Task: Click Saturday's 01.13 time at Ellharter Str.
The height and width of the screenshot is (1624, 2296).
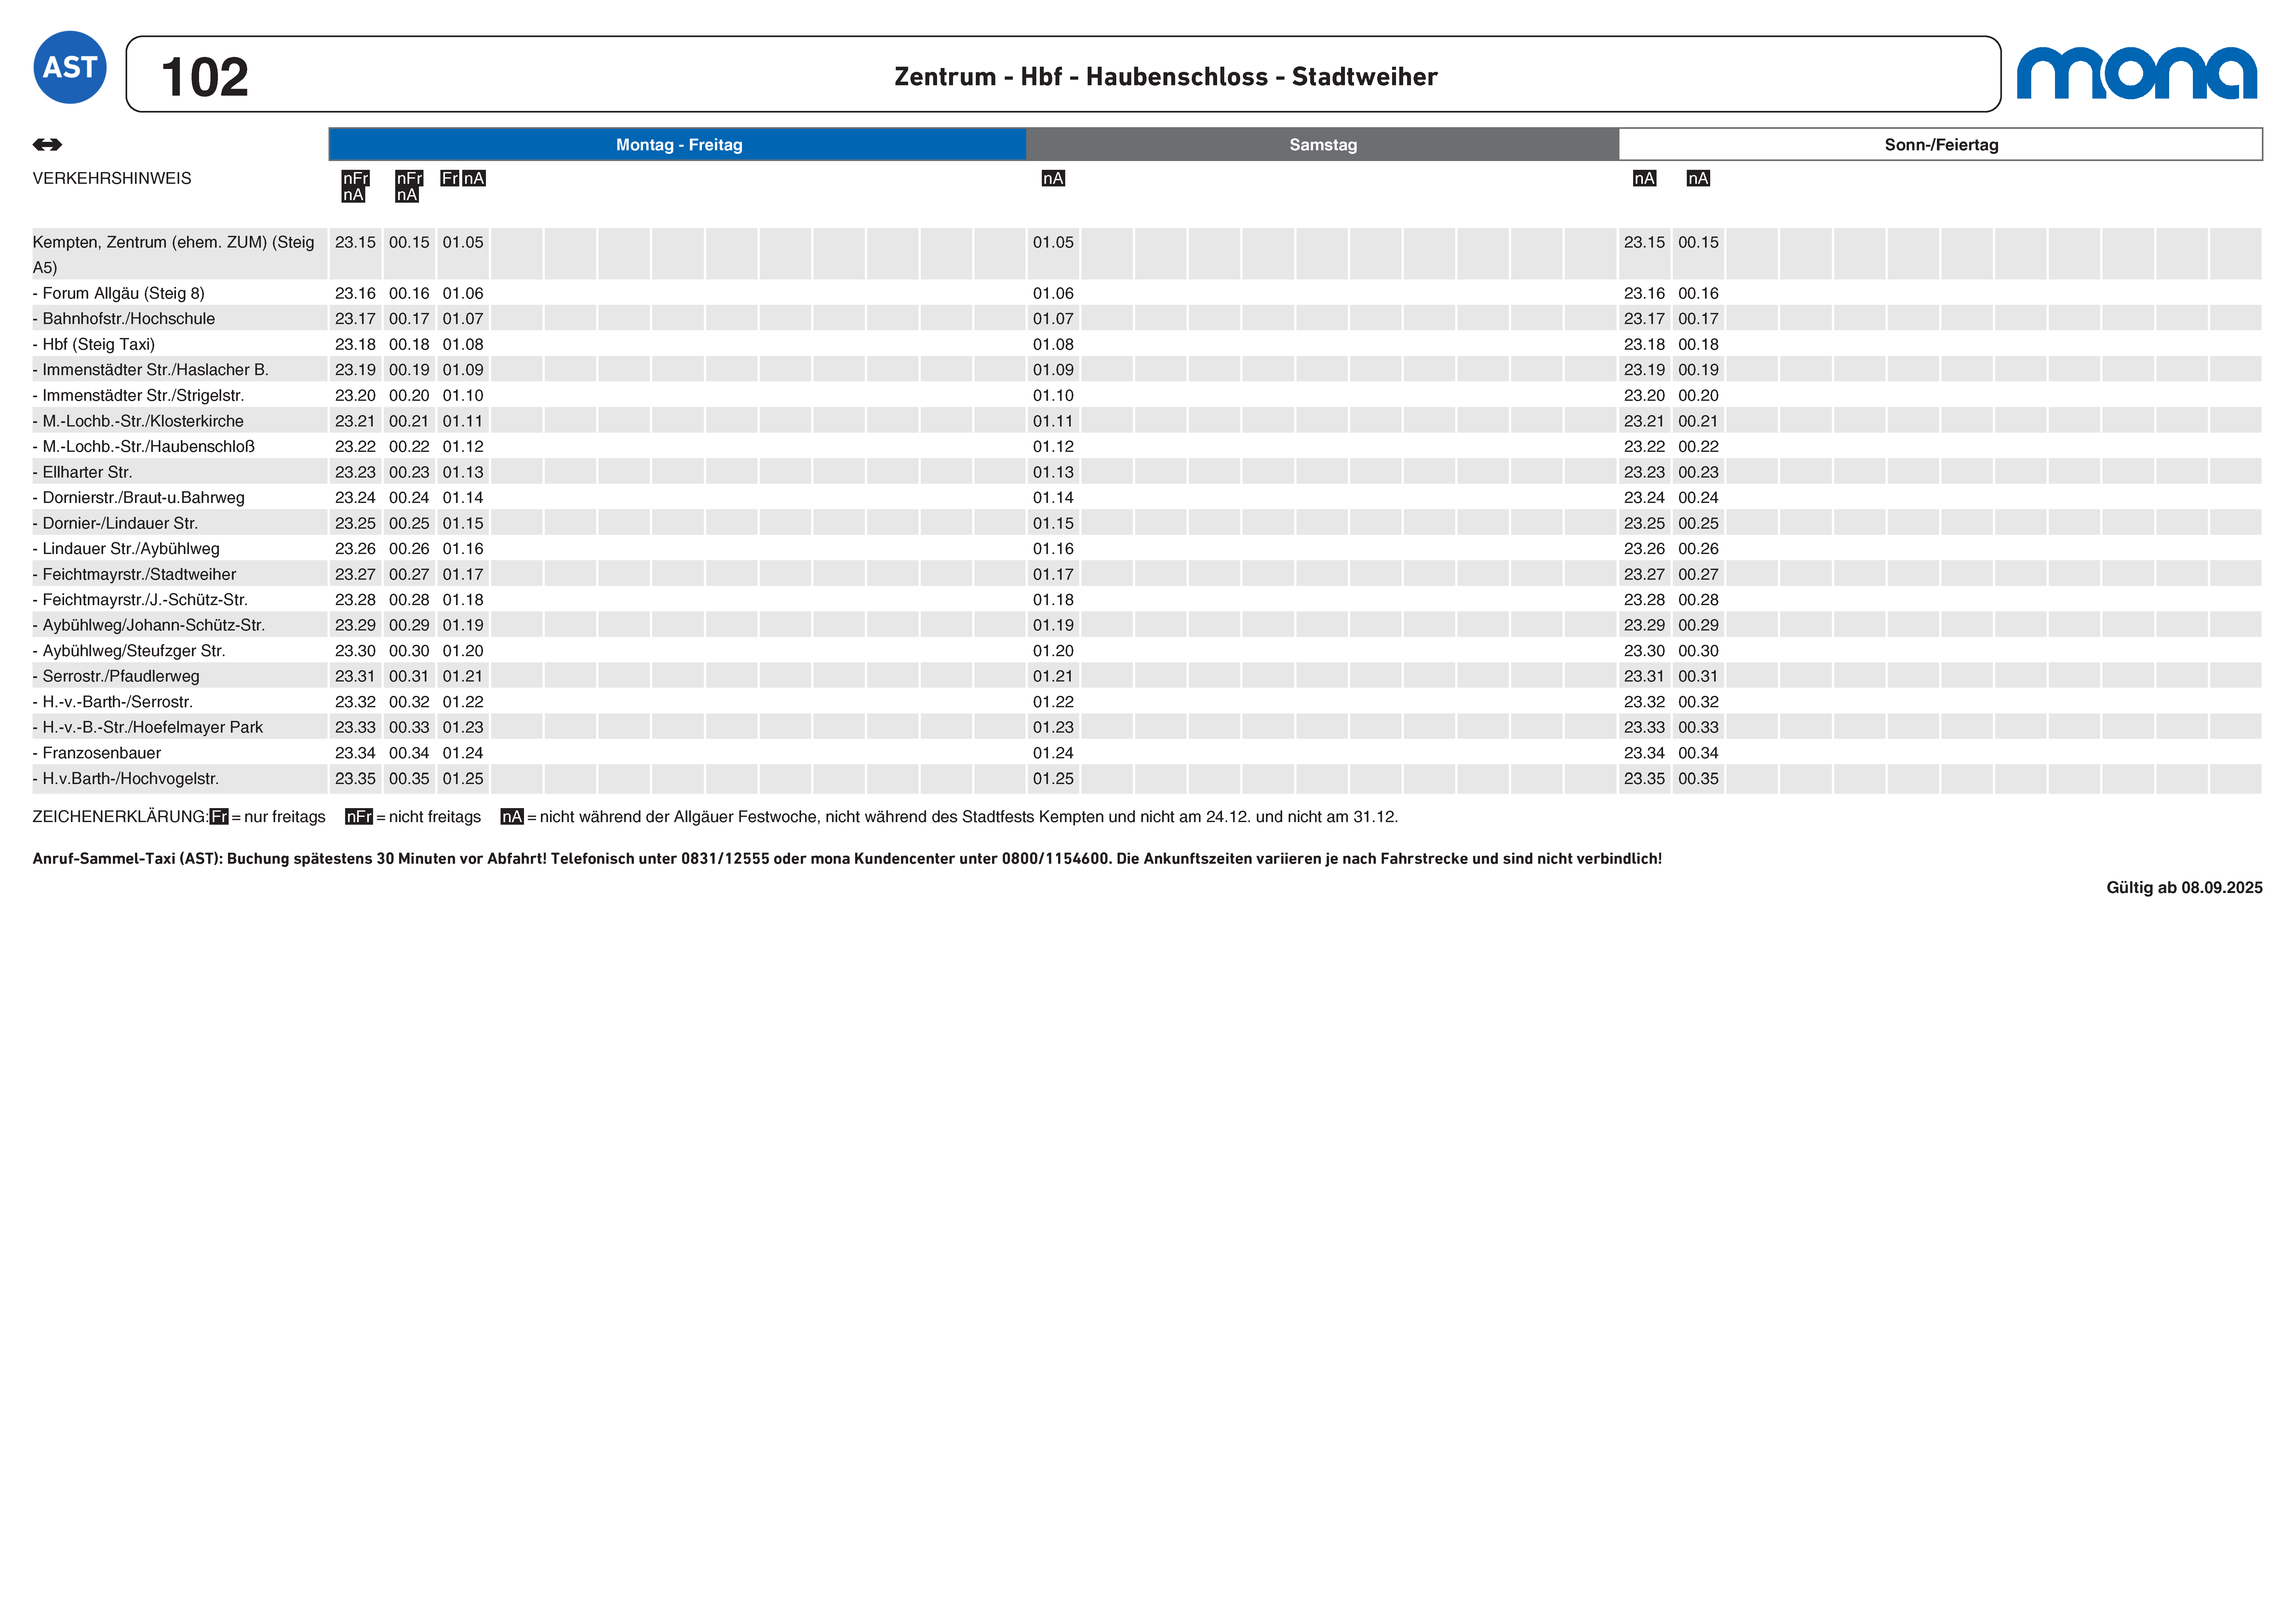Action: 1053,472
